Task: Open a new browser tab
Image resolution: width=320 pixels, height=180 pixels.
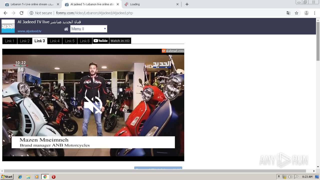Action: 187,4
